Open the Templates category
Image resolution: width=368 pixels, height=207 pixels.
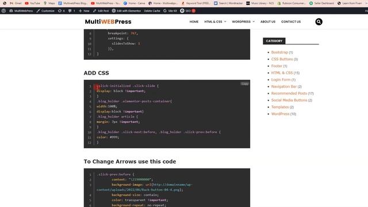[x=280, y=107]
